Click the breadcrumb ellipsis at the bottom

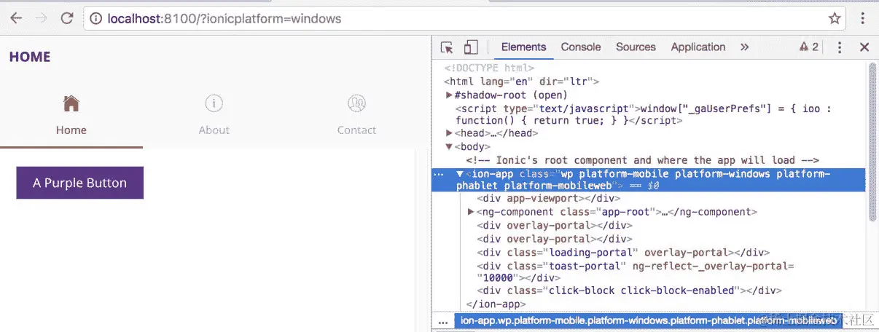[x=442, y=321]
